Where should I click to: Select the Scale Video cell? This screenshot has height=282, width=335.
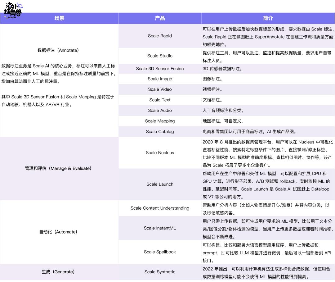click(160, 89)
